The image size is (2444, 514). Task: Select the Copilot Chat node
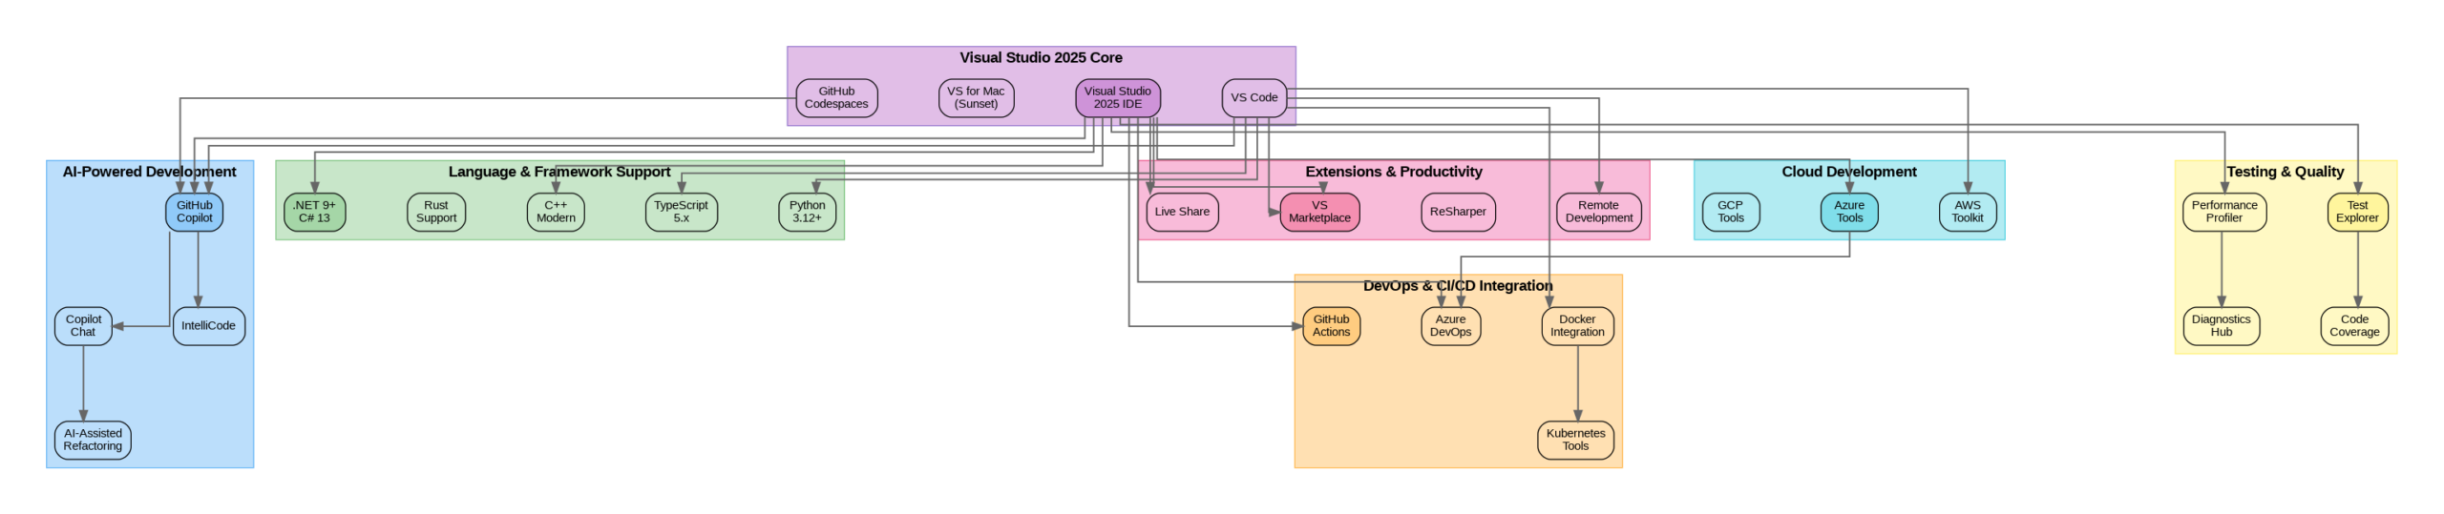point(83,326)
